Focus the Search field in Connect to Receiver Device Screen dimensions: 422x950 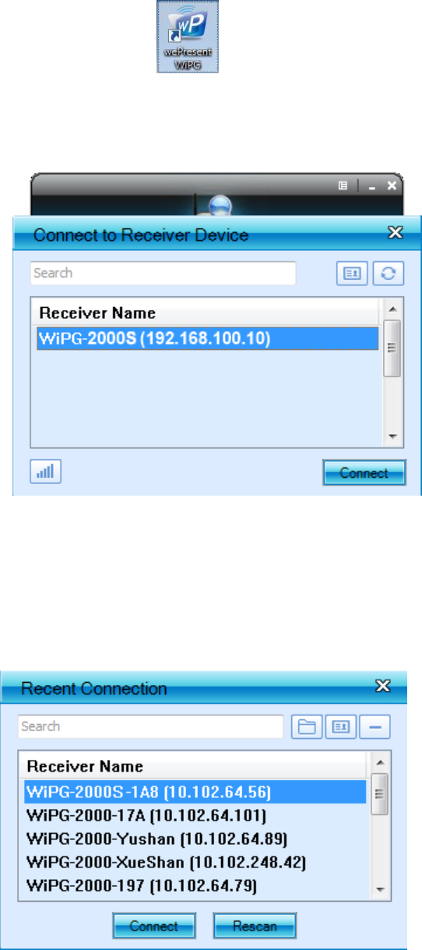point(164,274)
